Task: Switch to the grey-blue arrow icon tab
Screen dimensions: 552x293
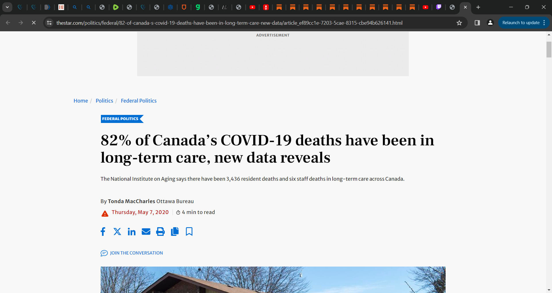Action: point(47,7)
